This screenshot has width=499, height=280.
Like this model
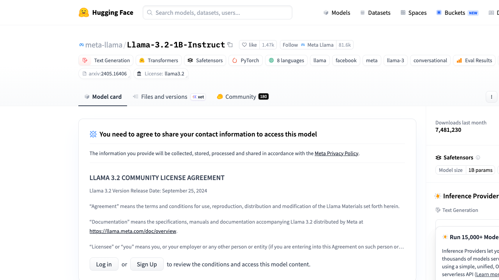pos(249,45)
